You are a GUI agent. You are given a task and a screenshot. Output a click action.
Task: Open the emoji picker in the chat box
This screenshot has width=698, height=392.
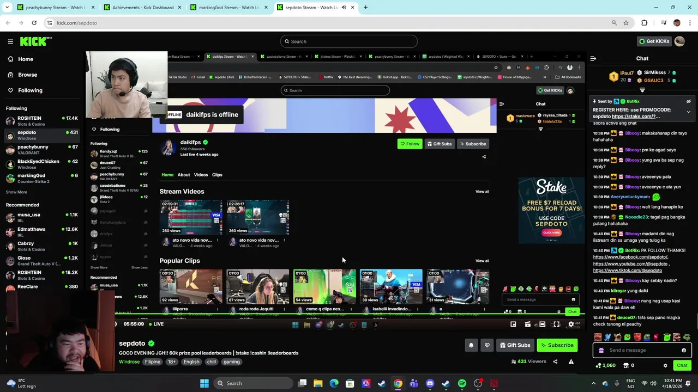click(684, 350)
